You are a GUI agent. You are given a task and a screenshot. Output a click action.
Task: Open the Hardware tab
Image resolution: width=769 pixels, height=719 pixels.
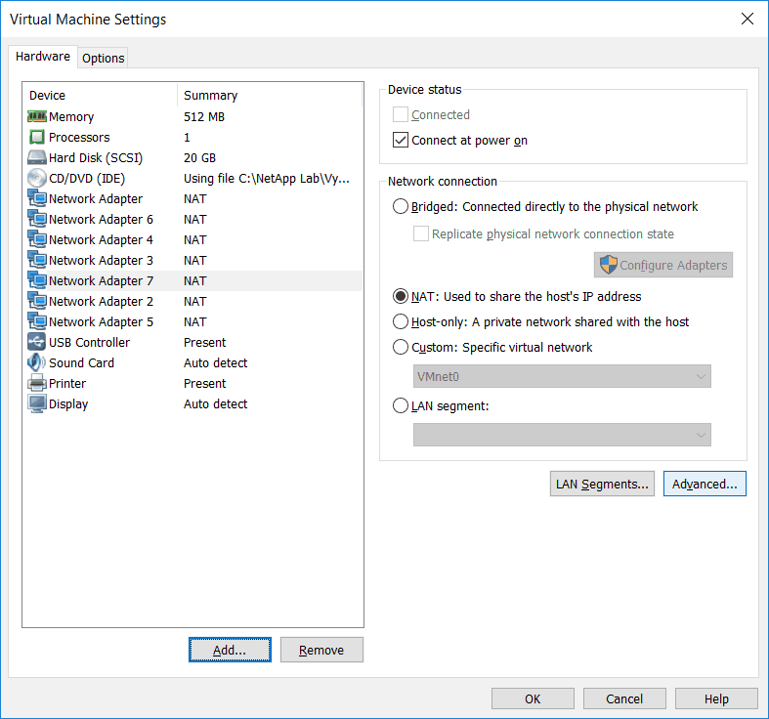click(43, 57)
